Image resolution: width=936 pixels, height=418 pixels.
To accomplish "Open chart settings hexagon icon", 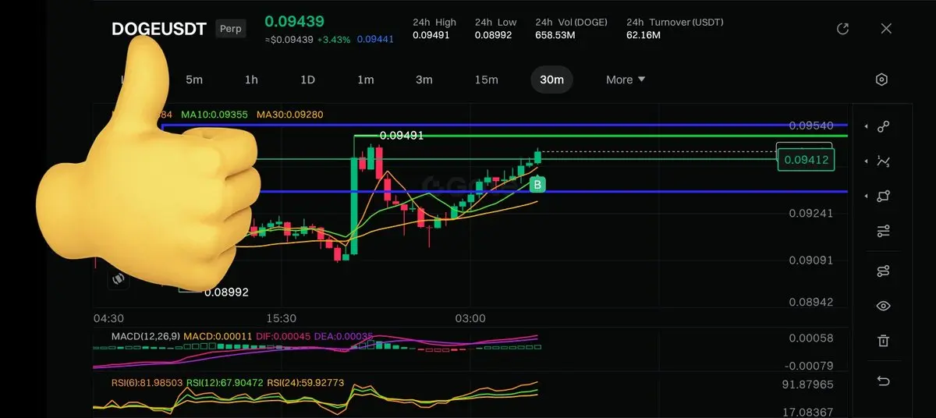I will pos(882,80).
